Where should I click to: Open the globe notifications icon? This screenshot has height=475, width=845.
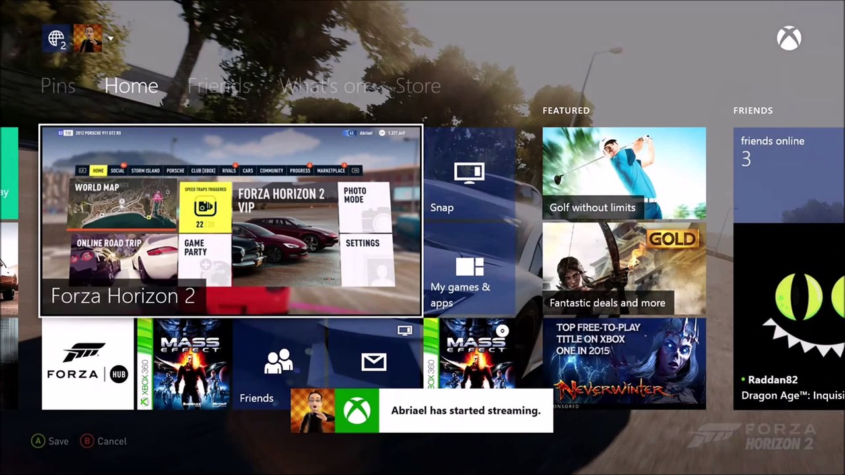56,38
